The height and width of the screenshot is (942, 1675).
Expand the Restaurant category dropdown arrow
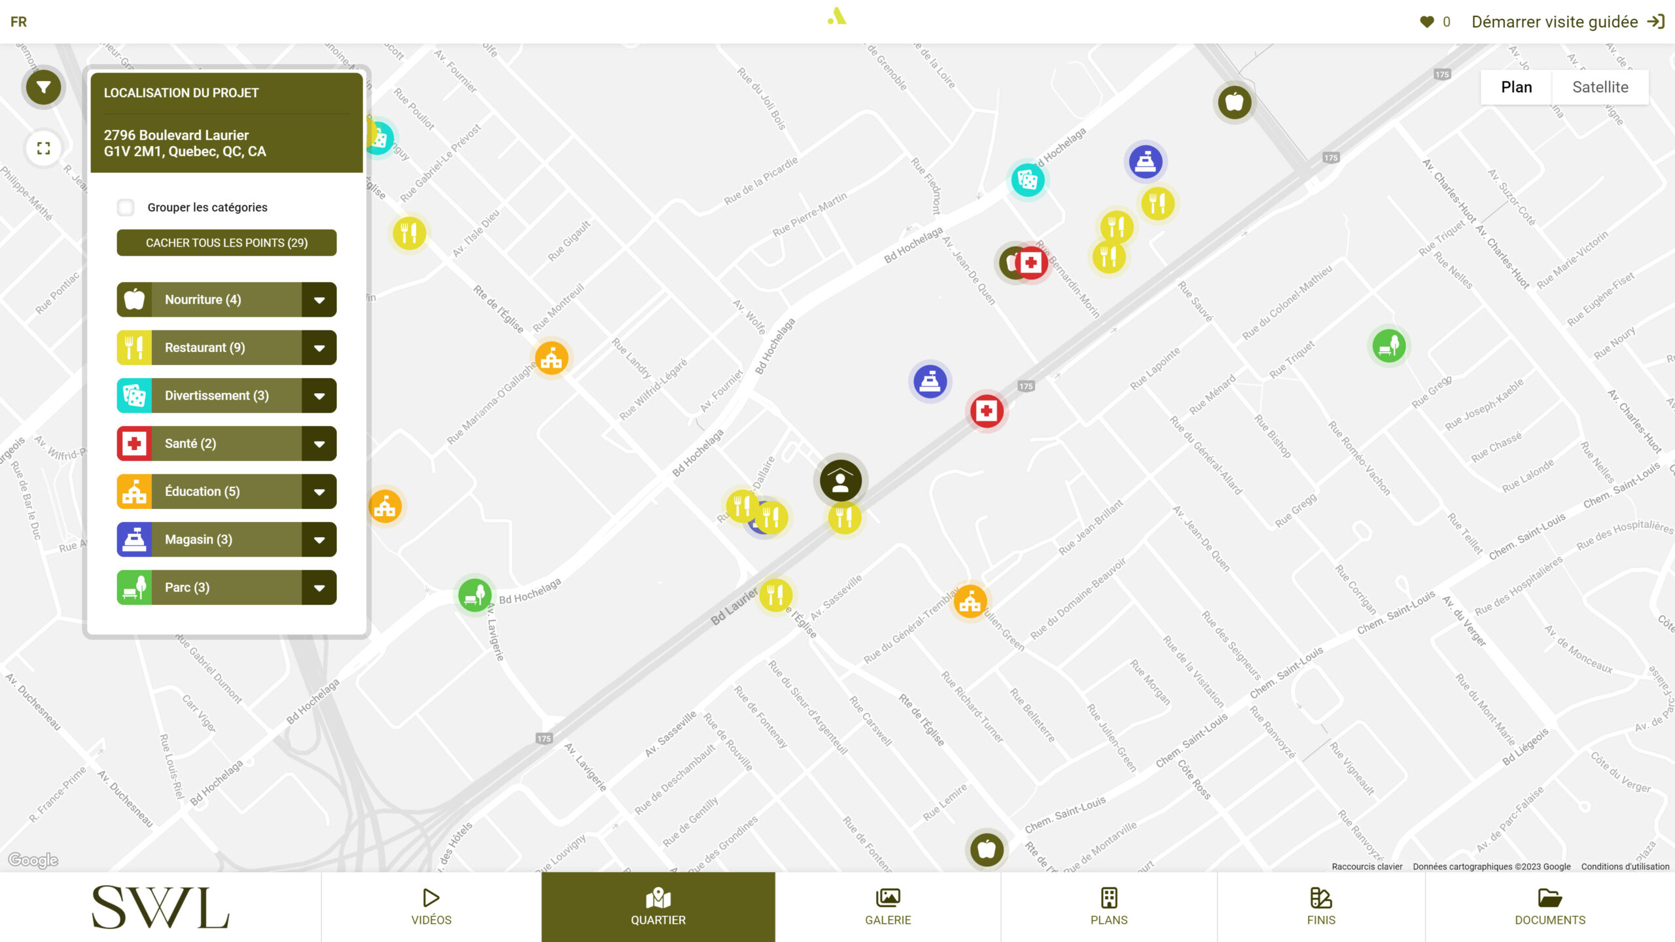[x=319, y=348]
